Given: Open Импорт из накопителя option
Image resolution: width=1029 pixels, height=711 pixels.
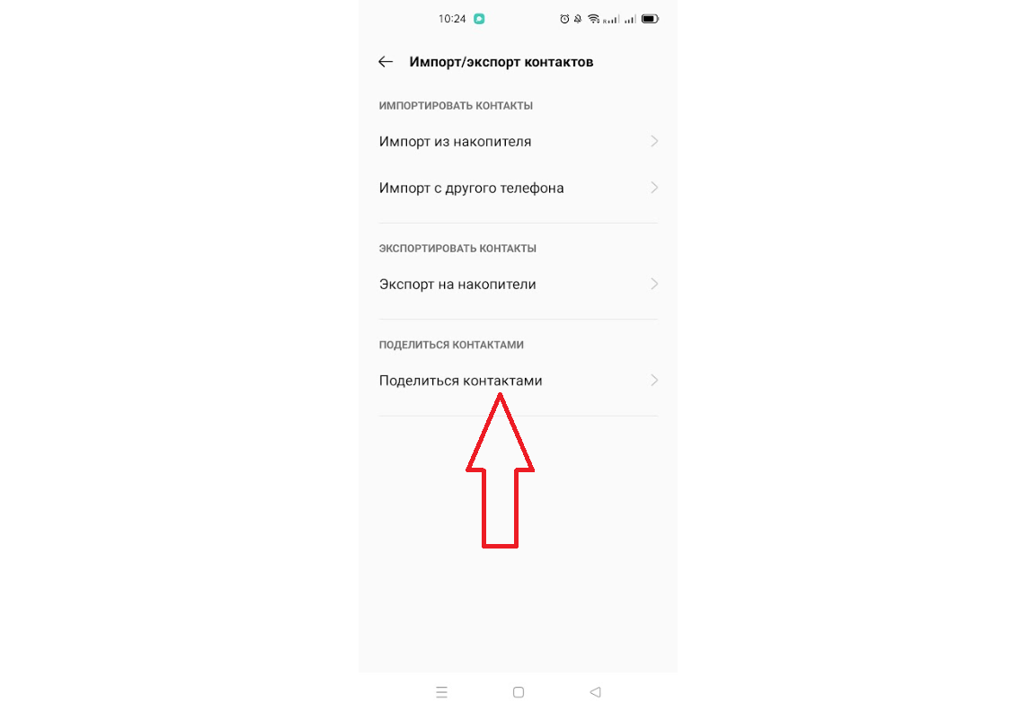Looking at the screenshot, I should tap(519, 142).
